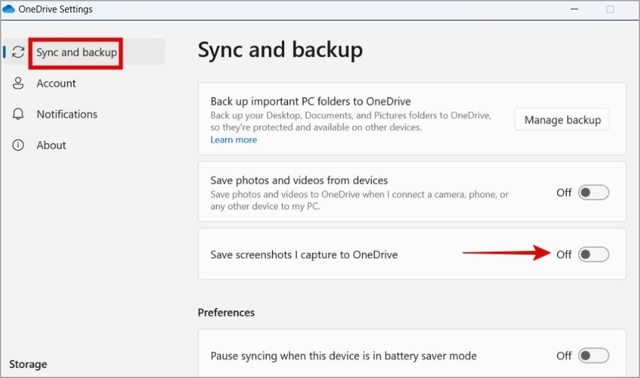Open the Sync and backup section
The image size is (640, 378).
click(x=84, y=52)
